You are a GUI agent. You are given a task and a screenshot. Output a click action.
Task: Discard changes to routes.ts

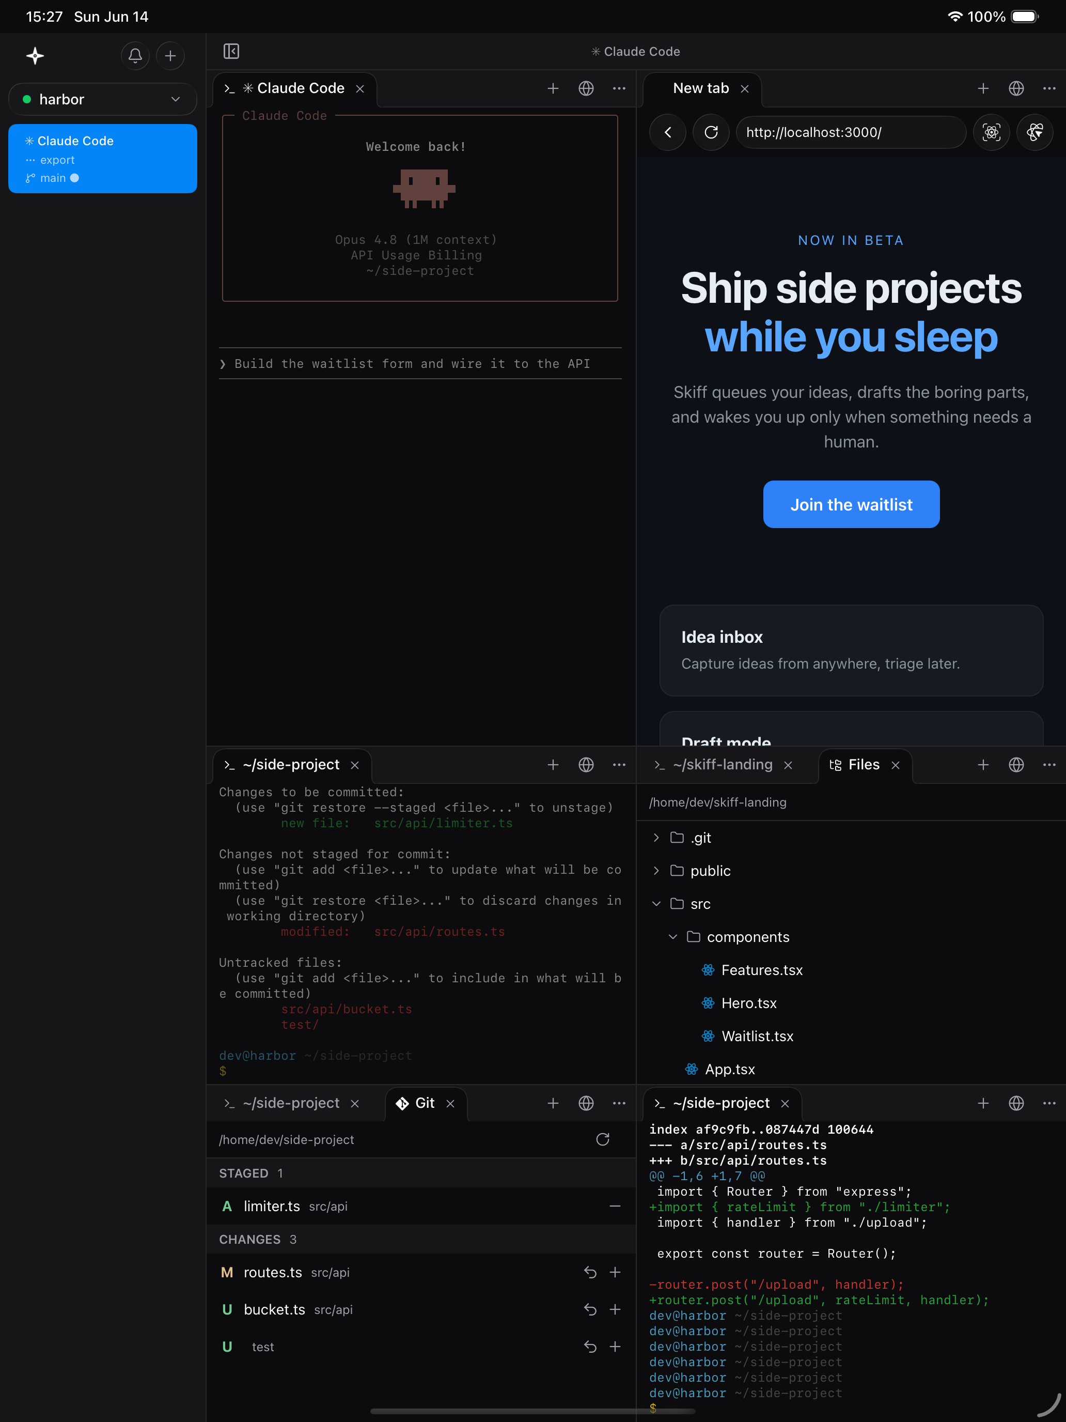coord(590,1273)
